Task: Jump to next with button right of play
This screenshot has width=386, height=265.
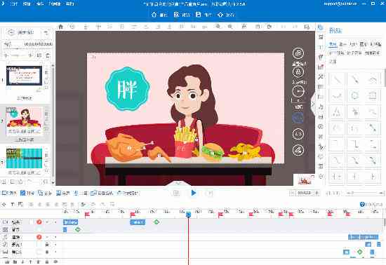Action: tap(211, 193)
